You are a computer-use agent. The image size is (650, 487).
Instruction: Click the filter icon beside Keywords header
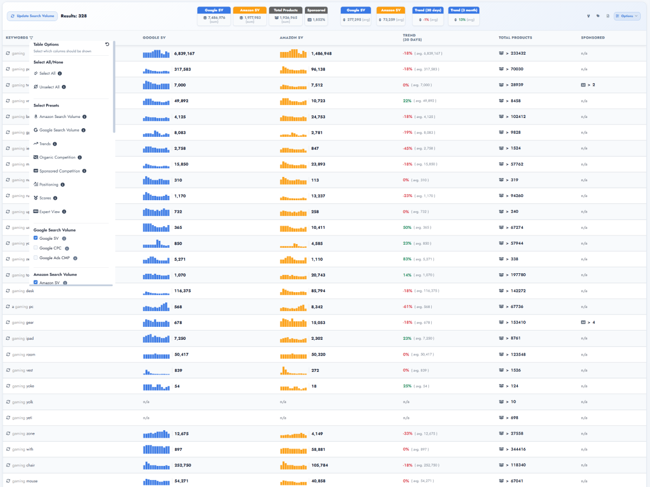tap(31, 38)
